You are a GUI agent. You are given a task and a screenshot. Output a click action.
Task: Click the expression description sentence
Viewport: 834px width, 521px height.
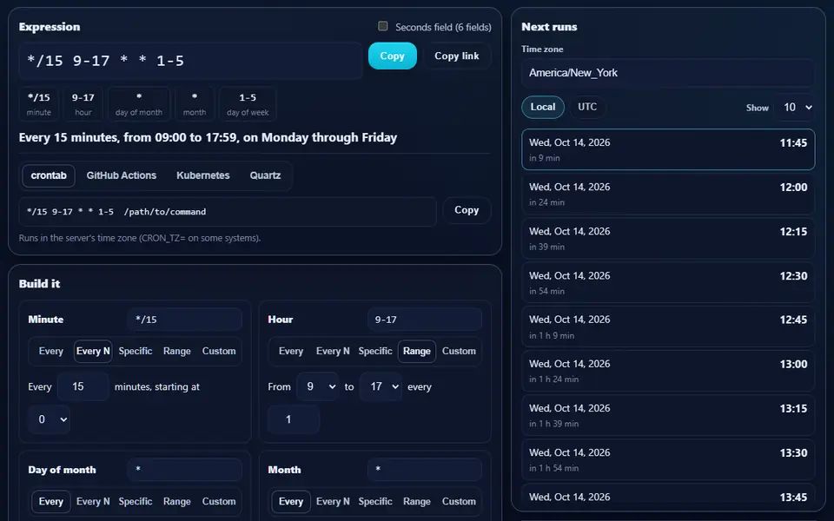tap(208, 138)
